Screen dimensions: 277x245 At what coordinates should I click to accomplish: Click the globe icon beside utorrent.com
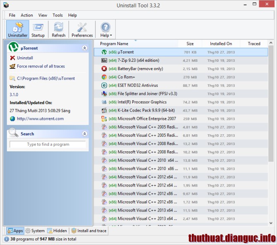pos(12,119)
